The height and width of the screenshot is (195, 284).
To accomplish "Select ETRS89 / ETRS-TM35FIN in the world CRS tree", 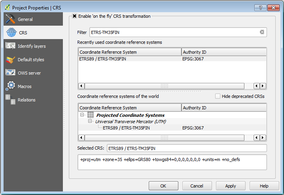I will [126, 128].
